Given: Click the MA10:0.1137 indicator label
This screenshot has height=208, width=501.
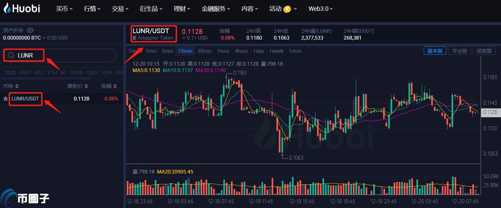Looking at the screenshot, I should (x=178, y=70).
